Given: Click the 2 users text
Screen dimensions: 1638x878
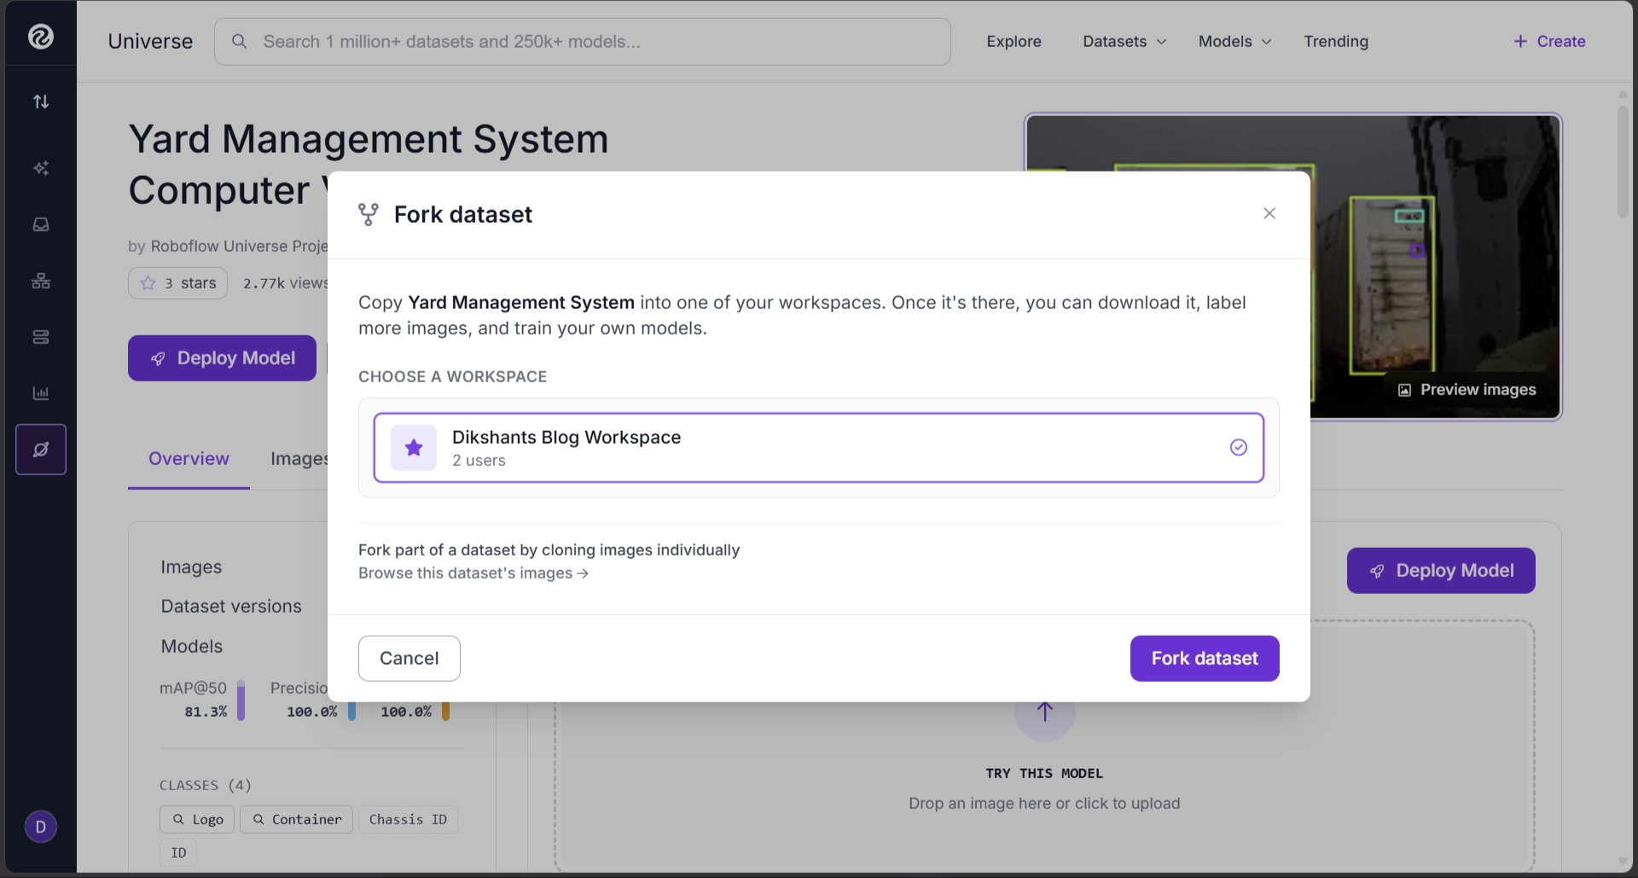Looking at the screenshot, I should click(479, 461).
